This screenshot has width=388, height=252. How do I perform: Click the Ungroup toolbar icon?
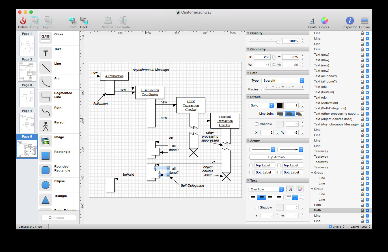coord(48,20)
